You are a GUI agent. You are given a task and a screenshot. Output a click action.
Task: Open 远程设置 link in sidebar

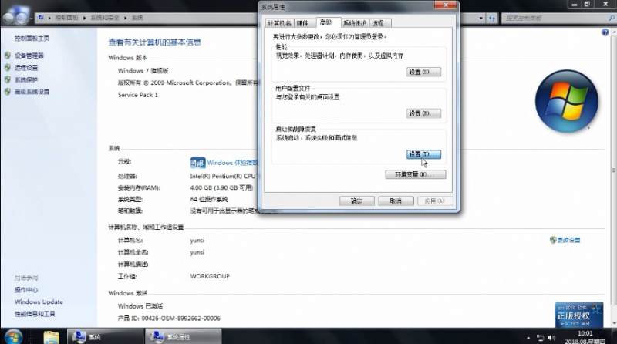26,68
